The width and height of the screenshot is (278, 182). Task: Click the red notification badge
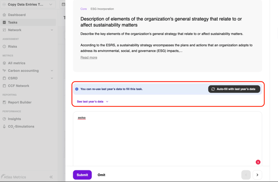tap(258, 162)
